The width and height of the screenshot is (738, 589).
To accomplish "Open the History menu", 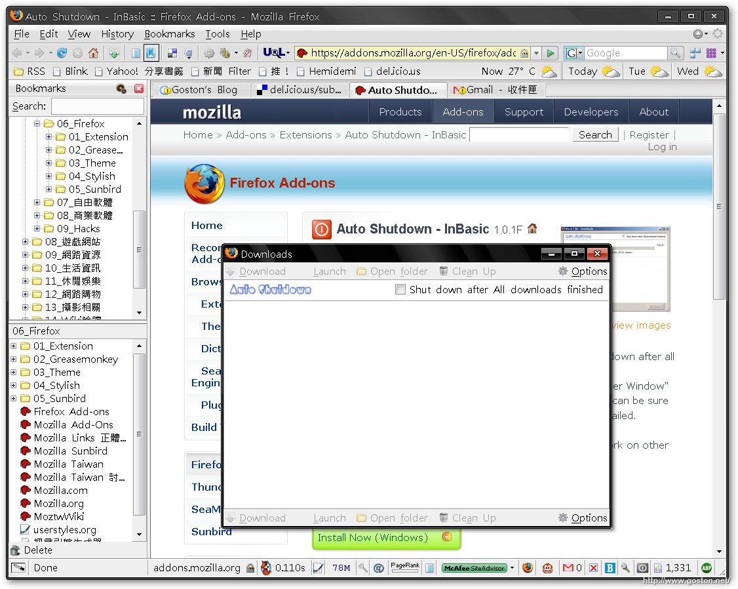I will coord(117,34).
